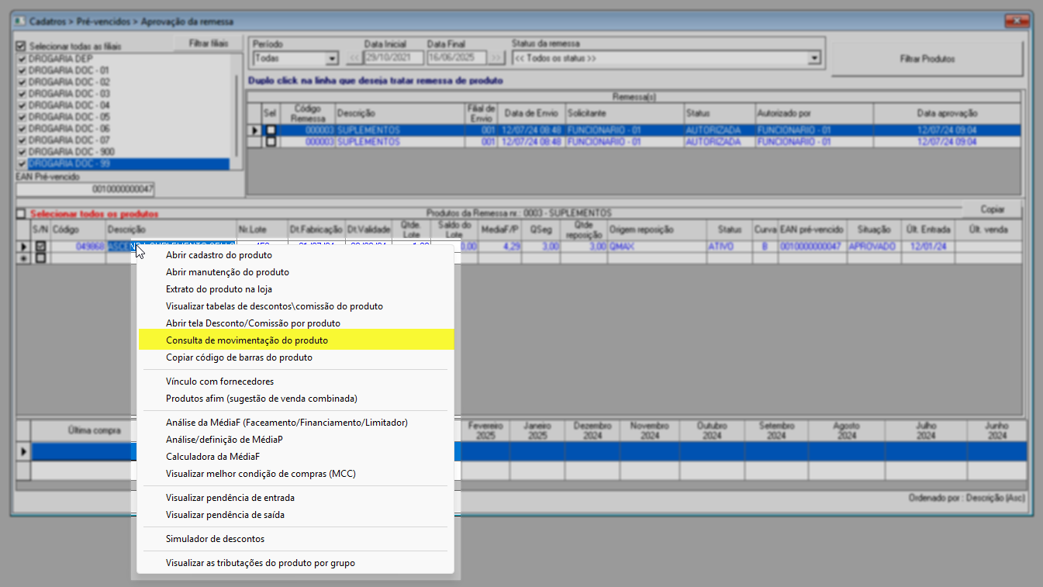Image resolution: width=1043 pixels, height=587 pixels.
Task: Toggle DROGARIA DOC - 99 checkbox
Action: coord(21,164)
